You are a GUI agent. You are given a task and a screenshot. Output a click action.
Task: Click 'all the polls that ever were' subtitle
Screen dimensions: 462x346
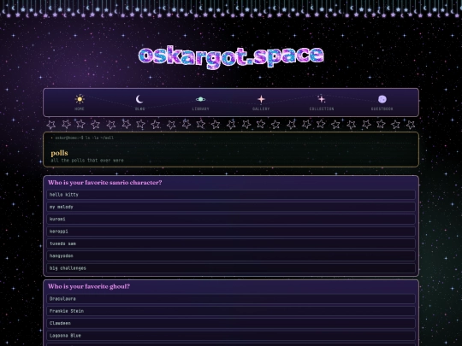[x=87, y=161]
